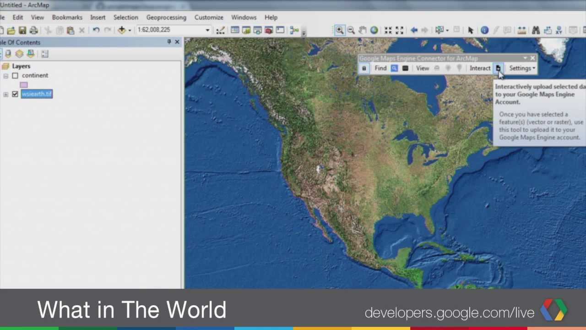586x330 pixels.
Task: Open the Customize menu
Action: tap(209, 17)
